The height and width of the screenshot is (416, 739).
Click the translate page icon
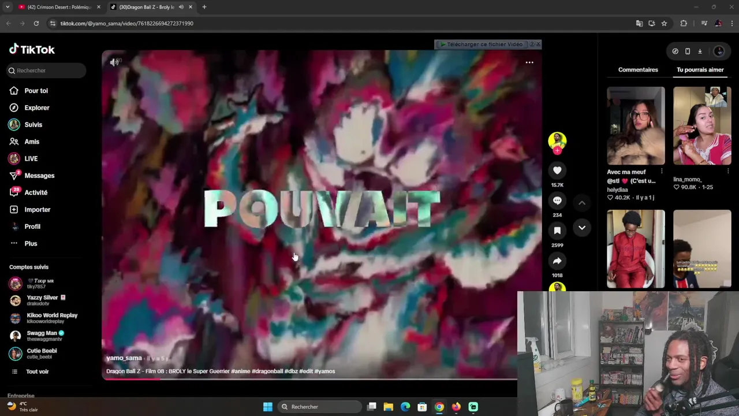click(x=639, y=24)
